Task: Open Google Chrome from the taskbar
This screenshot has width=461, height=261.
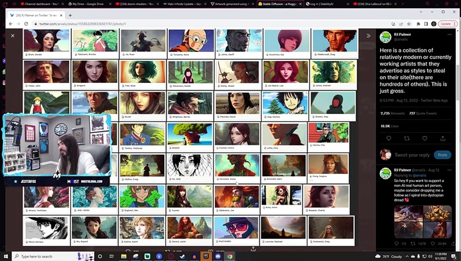Action: coord(229,256)
